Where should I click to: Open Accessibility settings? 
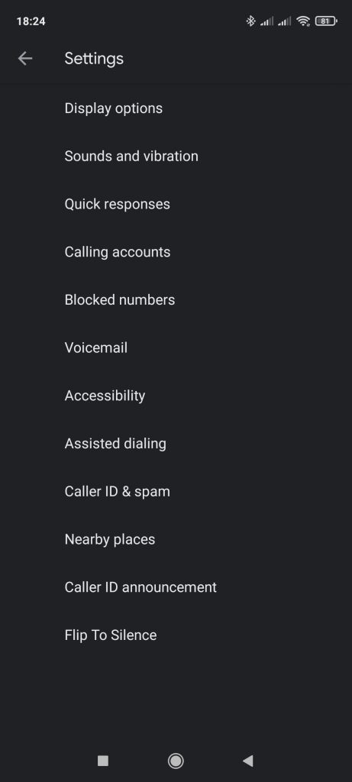click(x=176, y=396)
